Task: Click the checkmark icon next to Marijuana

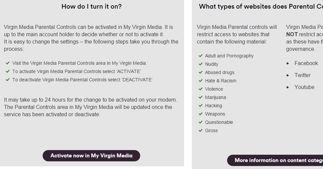Action: click(200, 97)
